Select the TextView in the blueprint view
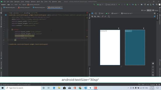This screenshot has width=161, height=90. [128, 31]
